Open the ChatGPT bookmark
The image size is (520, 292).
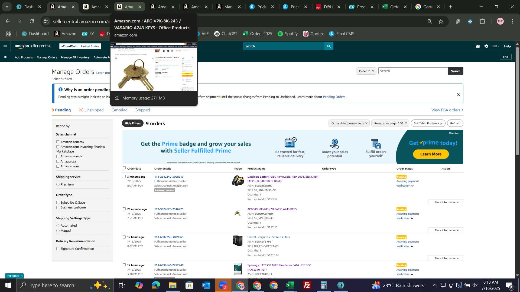pyautogui.click(x=226, y=34)
